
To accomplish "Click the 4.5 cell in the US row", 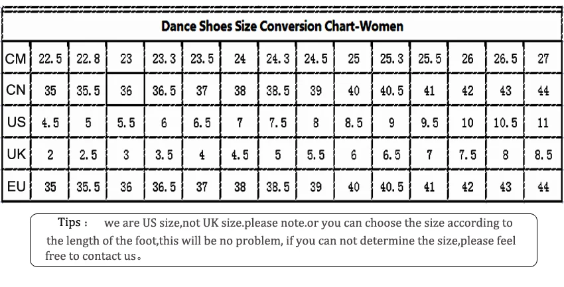I will coord(50,123).
